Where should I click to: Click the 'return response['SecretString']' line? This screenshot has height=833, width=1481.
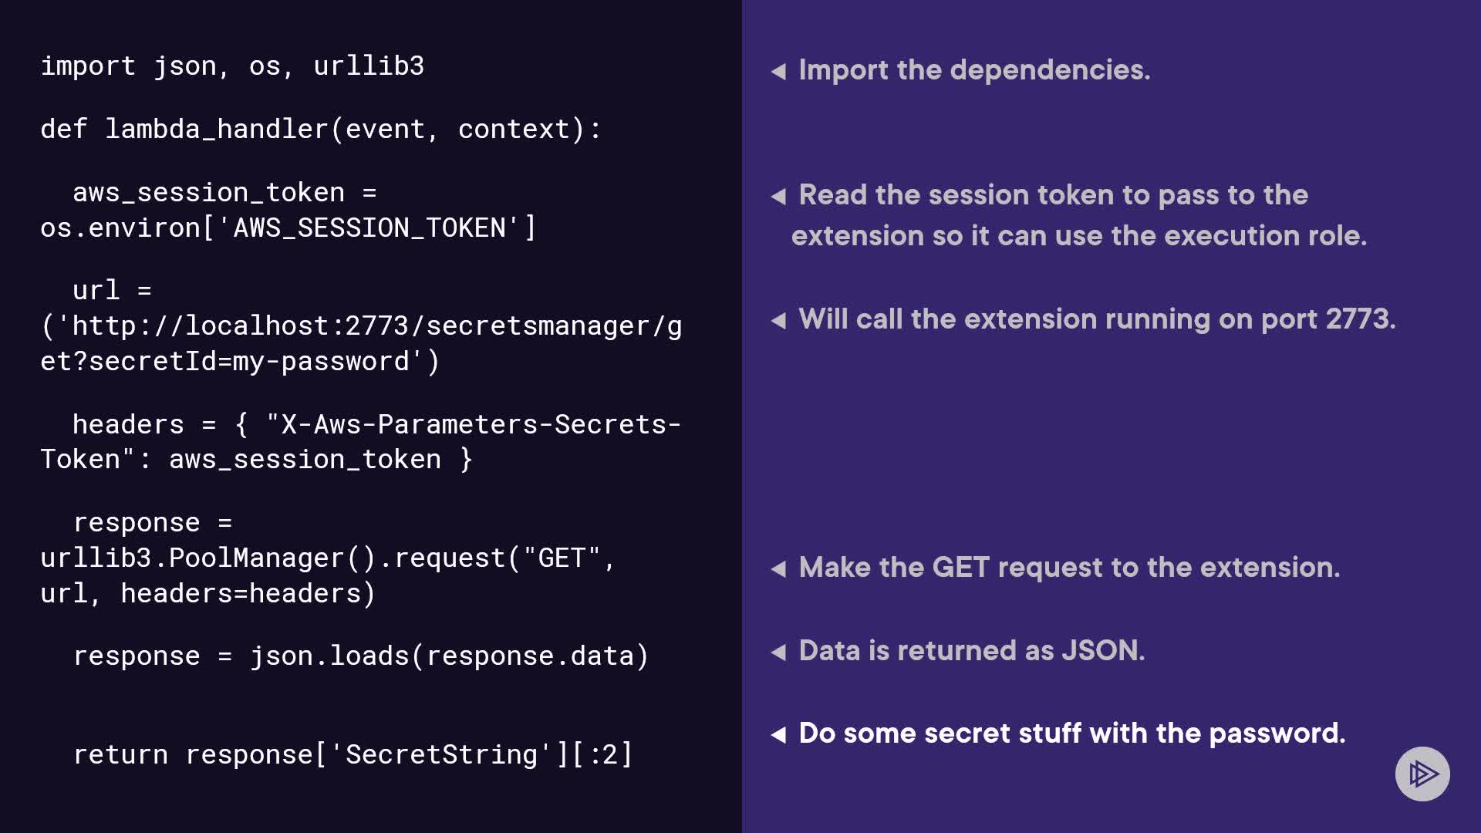353,755
